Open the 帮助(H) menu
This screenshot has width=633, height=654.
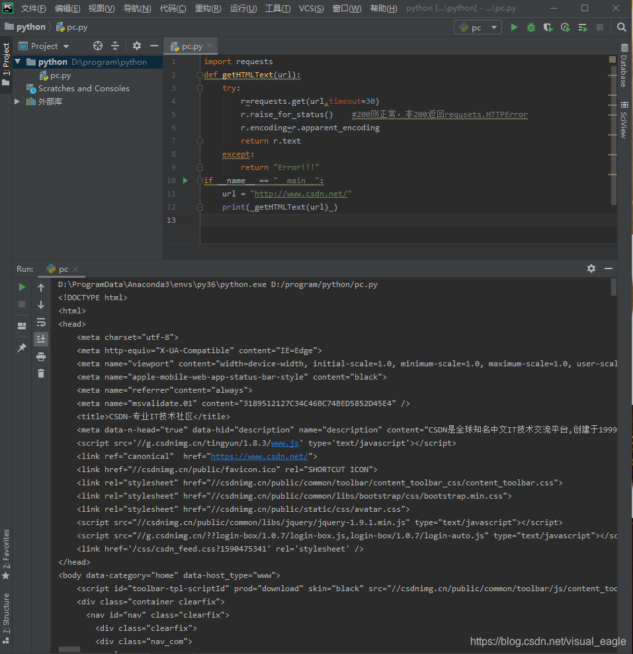[x=384, y=9]
